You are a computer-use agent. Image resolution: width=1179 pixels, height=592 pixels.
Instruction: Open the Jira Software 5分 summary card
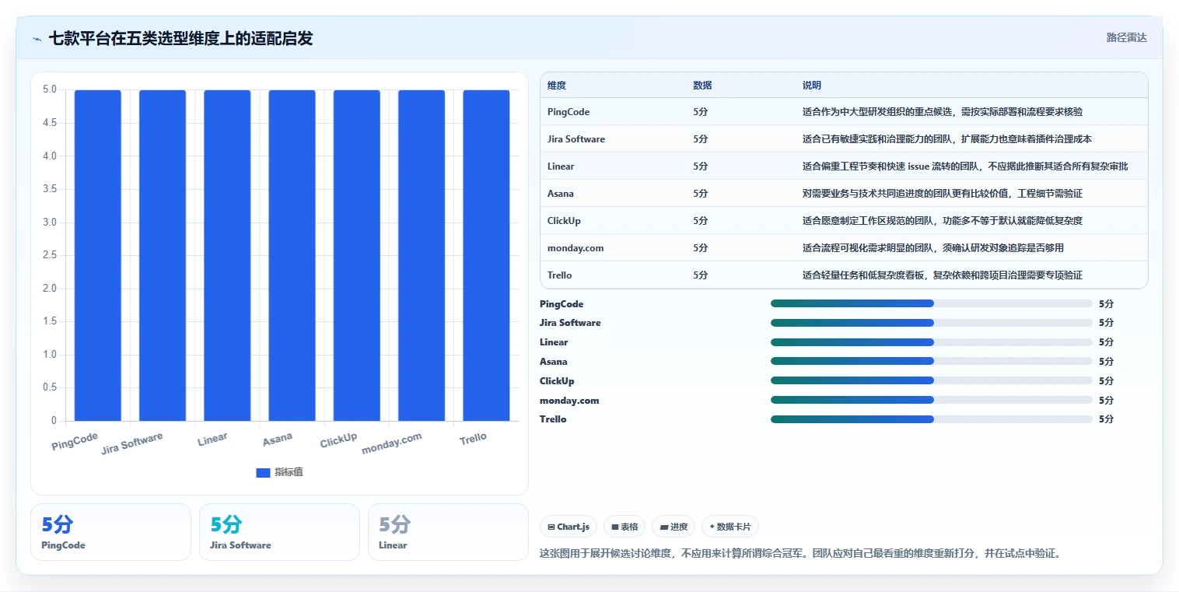[279, 532]
